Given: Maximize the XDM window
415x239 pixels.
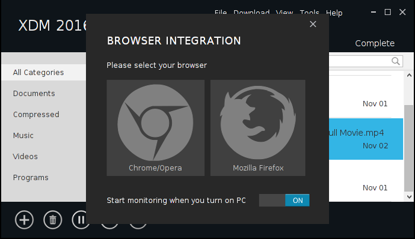Looking at the screenshot, I should [x=388, y=12].
